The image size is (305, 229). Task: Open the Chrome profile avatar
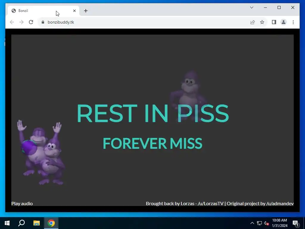click(x=284, y=22)
